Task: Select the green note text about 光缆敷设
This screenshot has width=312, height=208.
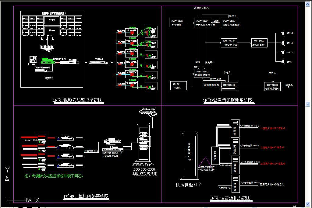Action: (53, 176)
